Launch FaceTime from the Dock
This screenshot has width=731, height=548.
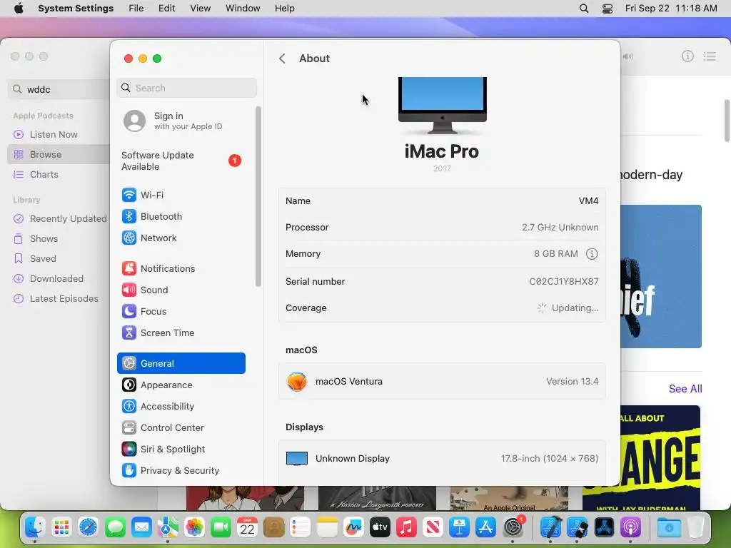(x=221, y=527)
